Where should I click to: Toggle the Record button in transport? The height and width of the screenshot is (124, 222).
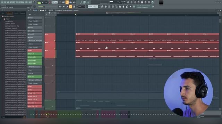click(50, 2)
